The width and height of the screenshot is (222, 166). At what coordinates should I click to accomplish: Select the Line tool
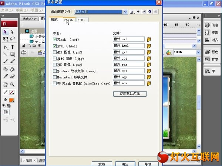coord(6,54)
